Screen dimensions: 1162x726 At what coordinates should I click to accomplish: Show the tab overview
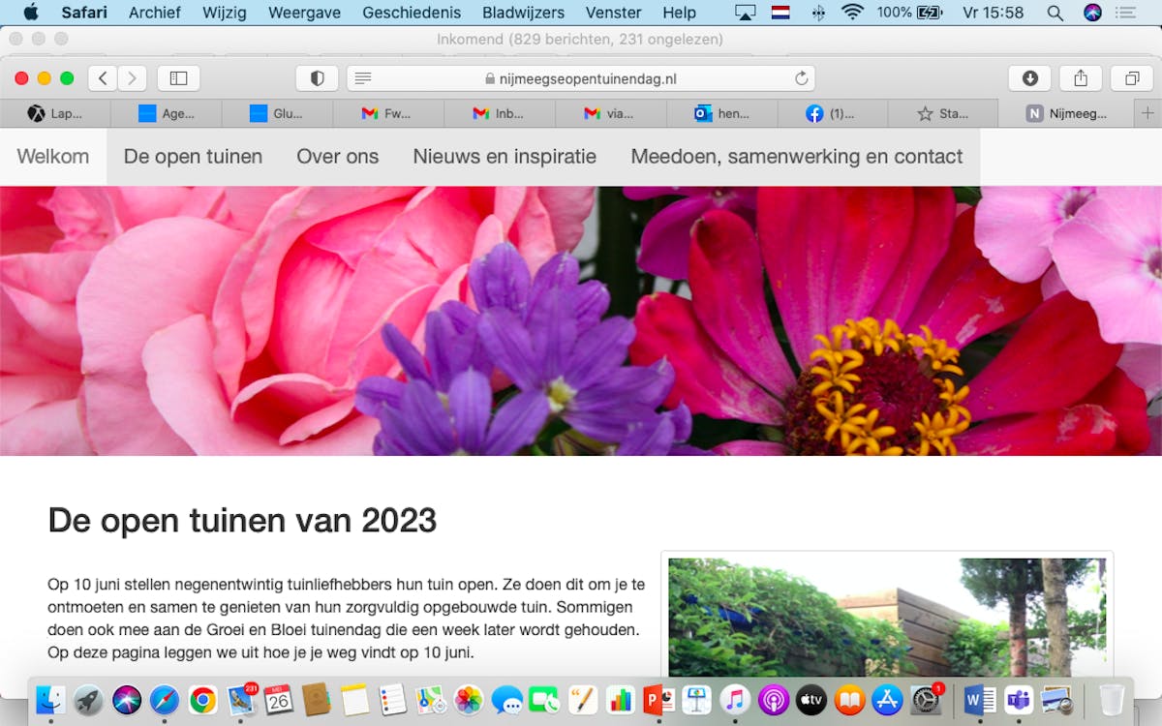coord(1131,78)
